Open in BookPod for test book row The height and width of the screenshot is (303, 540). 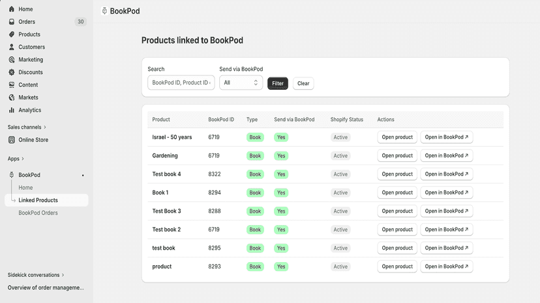tap(446, 248)
